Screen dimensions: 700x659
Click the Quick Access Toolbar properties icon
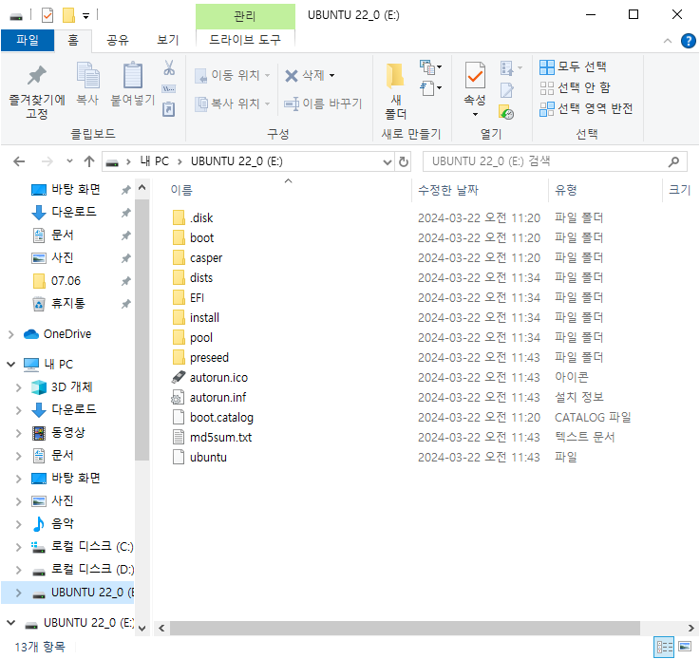pos(47,15)
